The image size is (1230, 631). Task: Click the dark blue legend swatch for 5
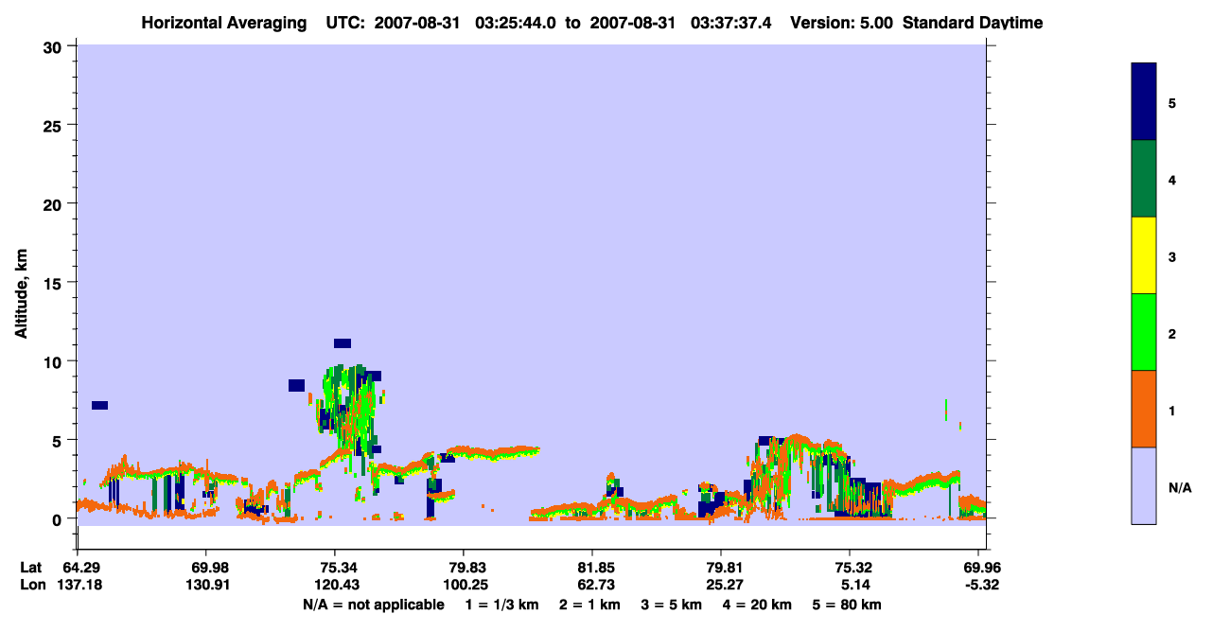point(1144,102)
